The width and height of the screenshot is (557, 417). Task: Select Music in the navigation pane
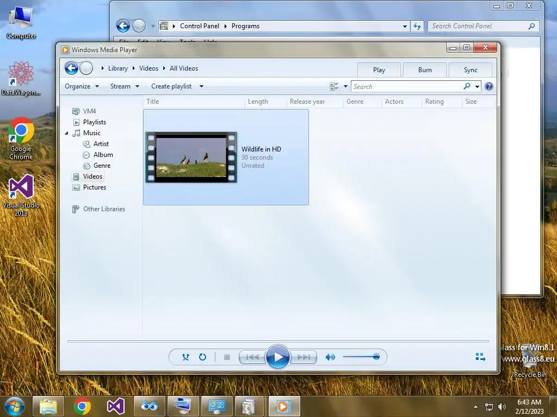point(91,133)
